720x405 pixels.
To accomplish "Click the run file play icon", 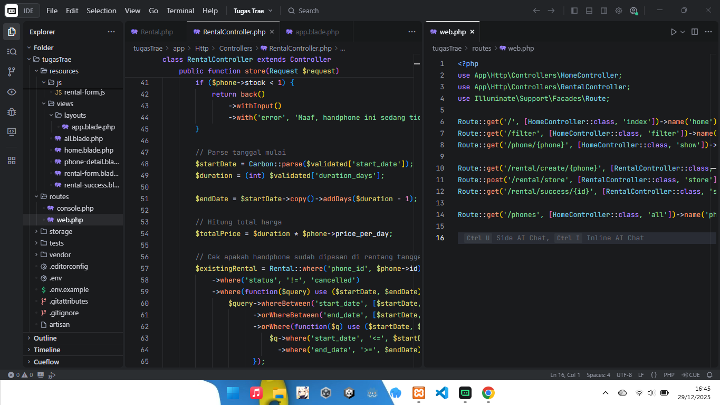I will 674,32.
